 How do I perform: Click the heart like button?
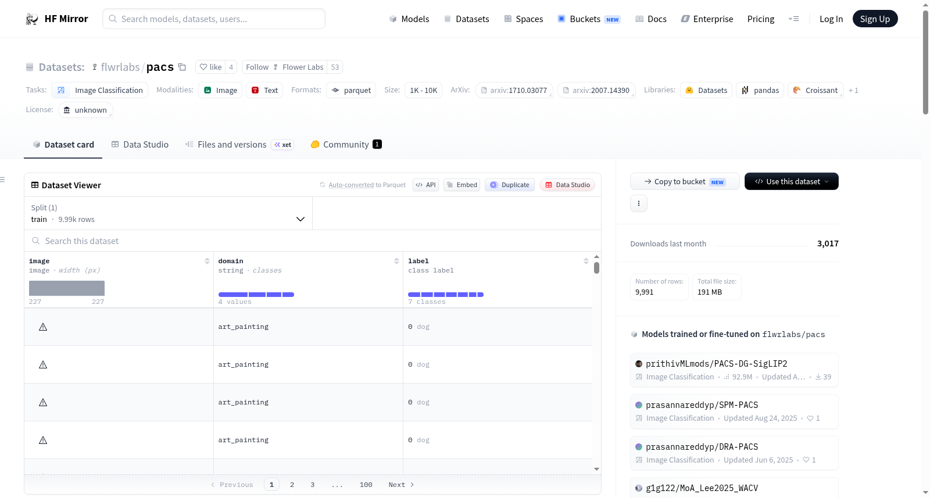[x=210, y=67]
